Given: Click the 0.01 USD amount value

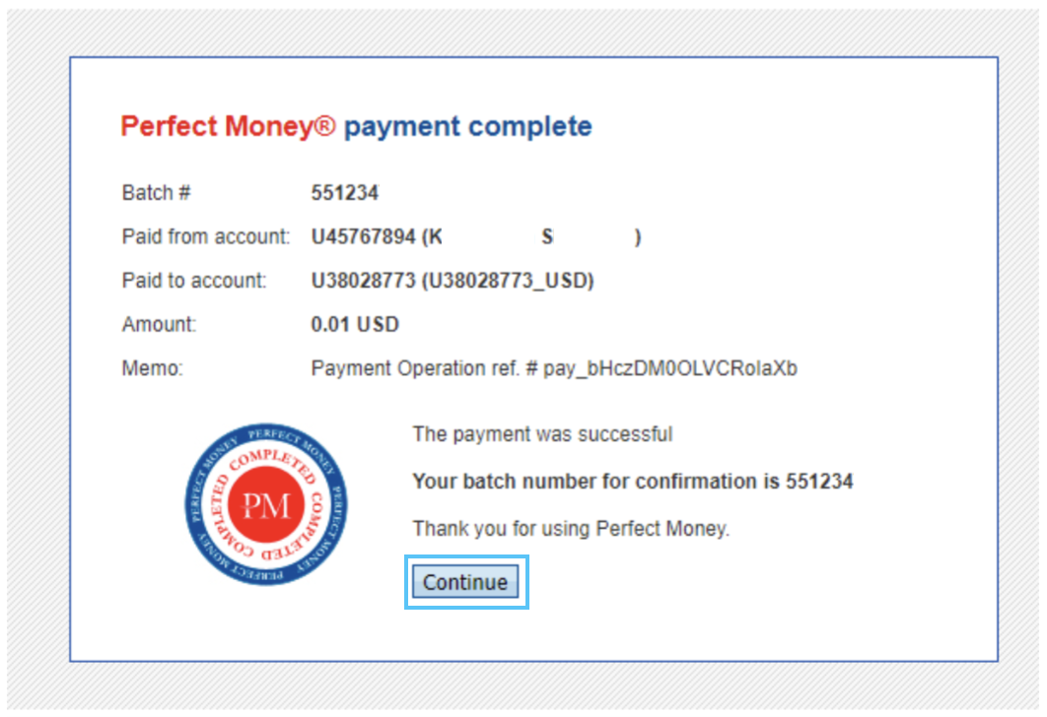Looking at the screenshot, I should [x=355, y=324].
